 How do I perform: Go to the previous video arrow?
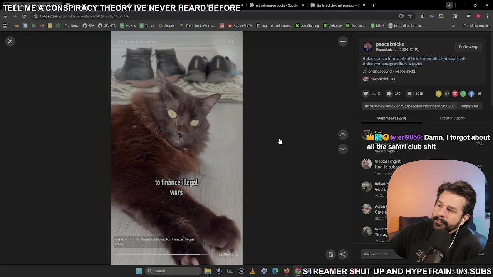pyautogui.click(x=343, y=134)
